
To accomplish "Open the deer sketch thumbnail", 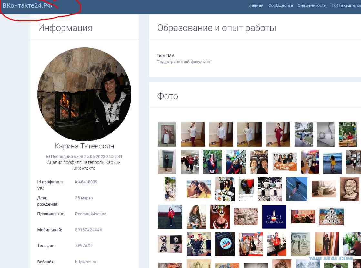I will pyautogui.click(x=246, y=216).
